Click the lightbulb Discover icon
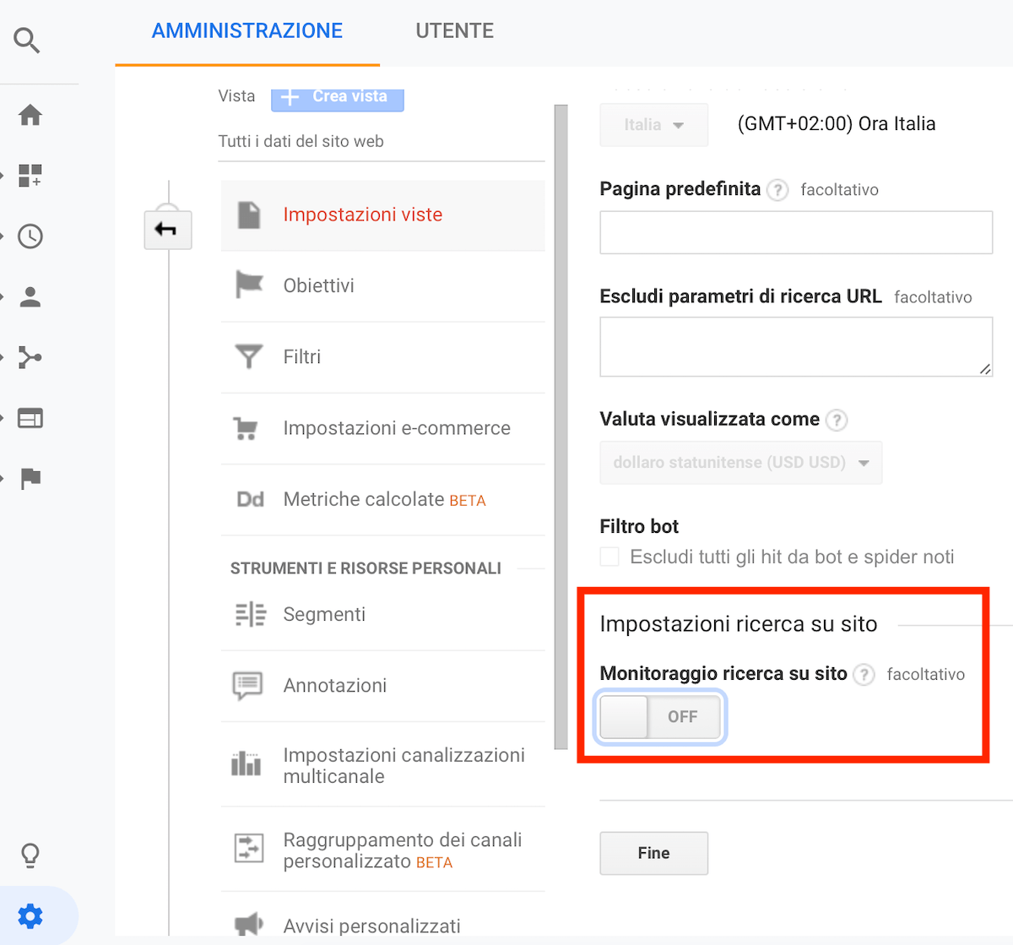This screenshot has height=945, width=1013. click(30, 855)
